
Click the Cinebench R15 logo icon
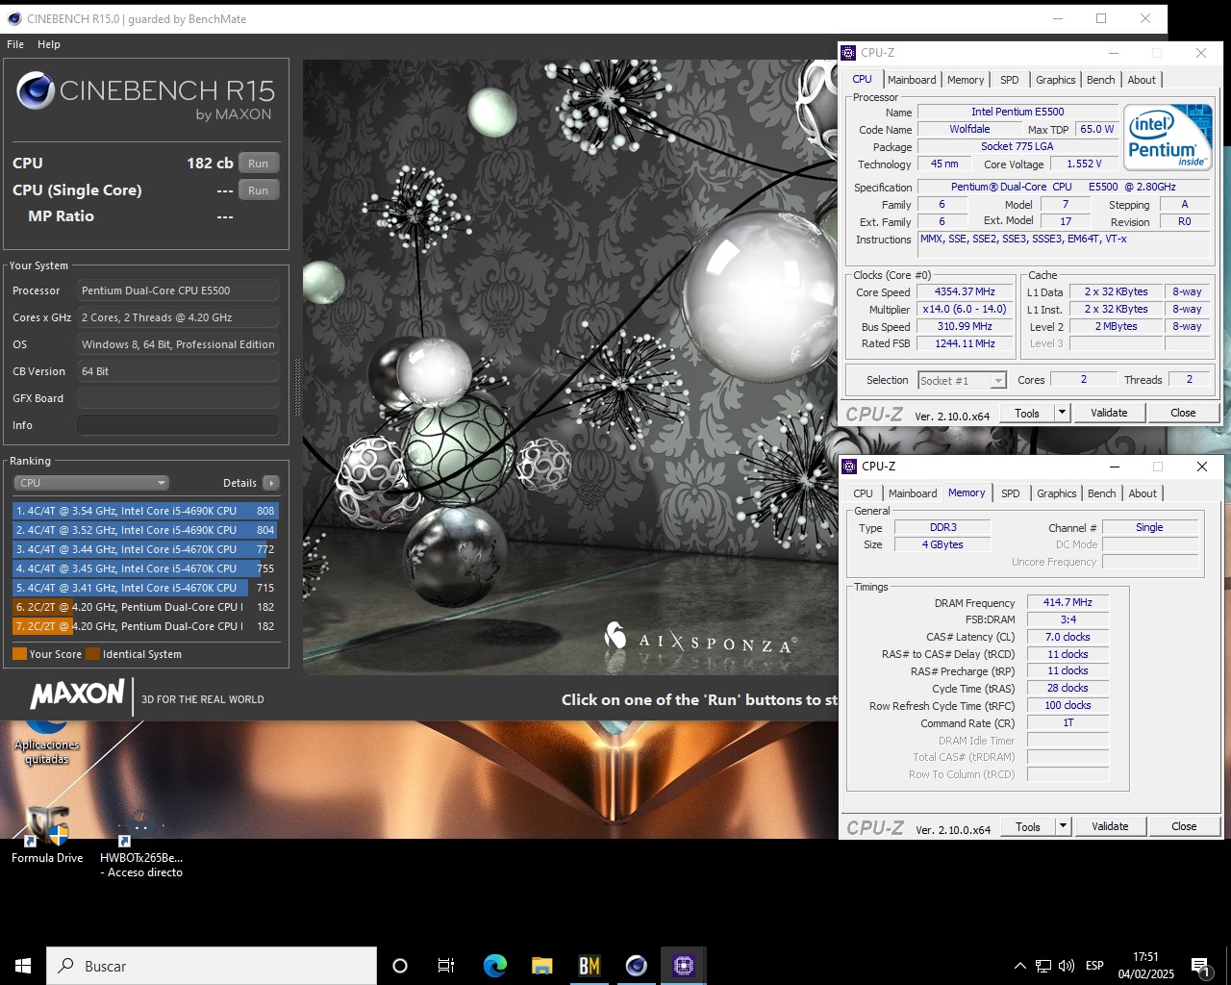coord(36,90)
